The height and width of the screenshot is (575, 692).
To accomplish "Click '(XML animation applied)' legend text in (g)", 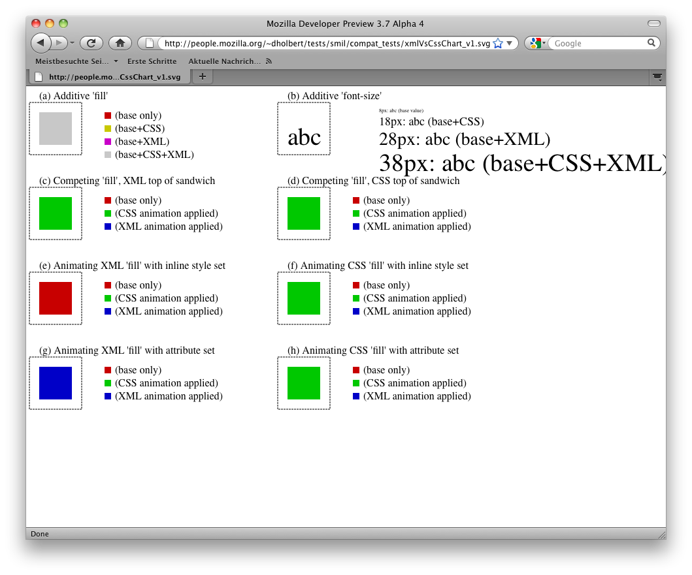I will coord(169,396).
